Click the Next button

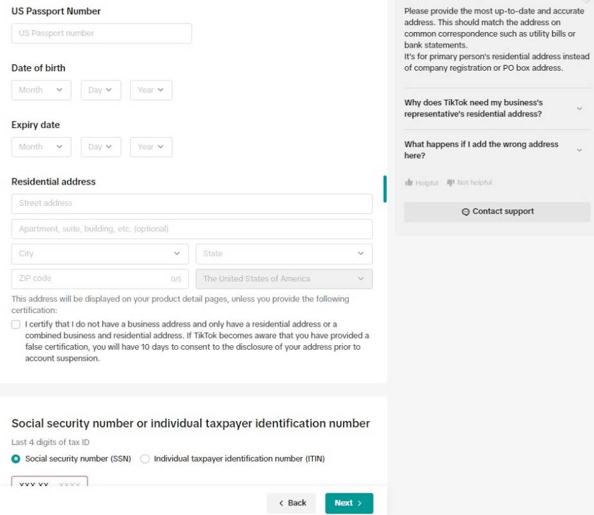349,503
